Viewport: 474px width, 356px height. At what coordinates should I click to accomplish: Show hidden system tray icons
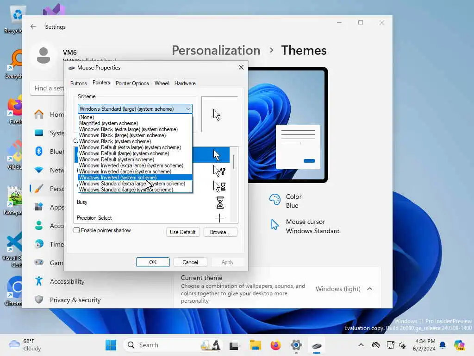coord(361,345)
